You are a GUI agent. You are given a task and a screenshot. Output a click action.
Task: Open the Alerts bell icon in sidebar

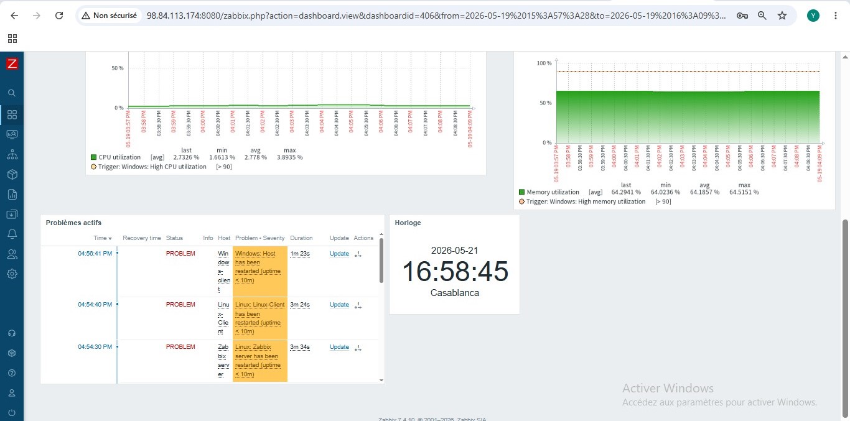pos(12,234)
